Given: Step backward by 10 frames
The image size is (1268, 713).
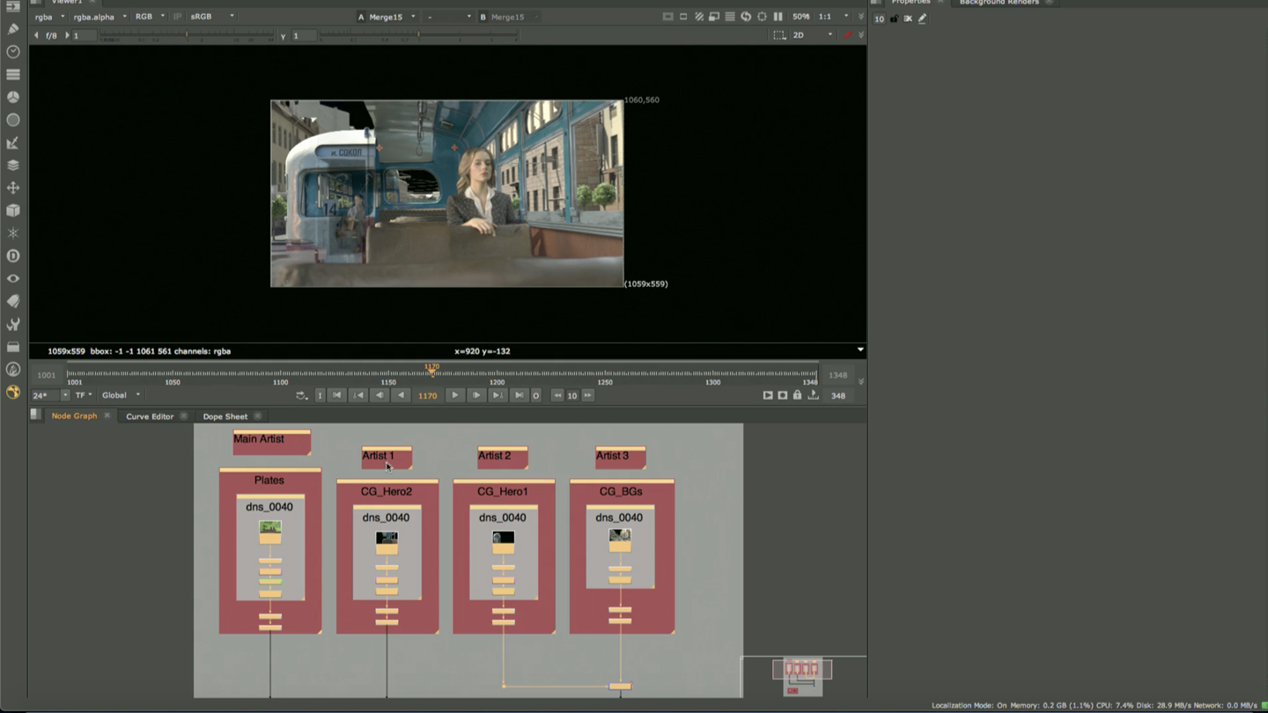Looking at the screenshot, I should pos(557,396).
